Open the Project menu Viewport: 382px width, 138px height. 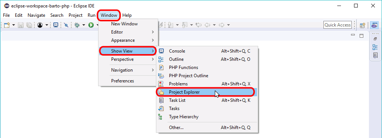coord(75,15)
